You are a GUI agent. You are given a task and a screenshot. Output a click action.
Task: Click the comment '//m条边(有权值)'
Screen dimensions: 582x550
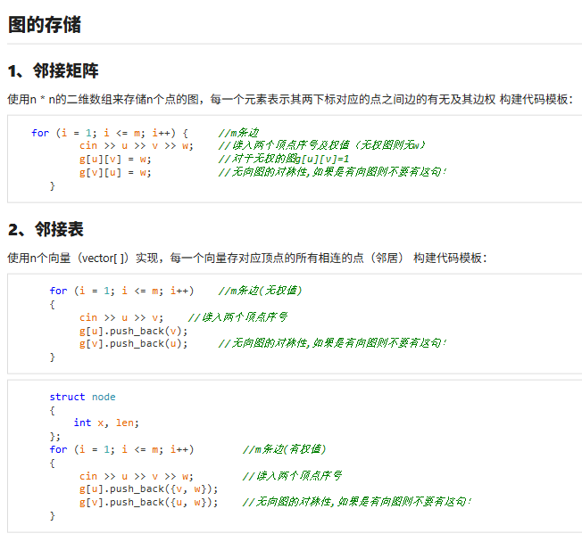(x=284, y=449)
